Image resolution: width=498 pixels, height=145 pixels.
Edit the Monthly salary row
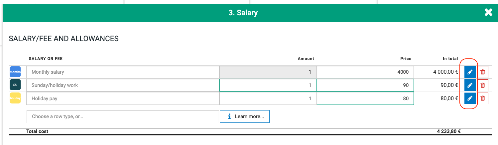(x=470, y=72)
